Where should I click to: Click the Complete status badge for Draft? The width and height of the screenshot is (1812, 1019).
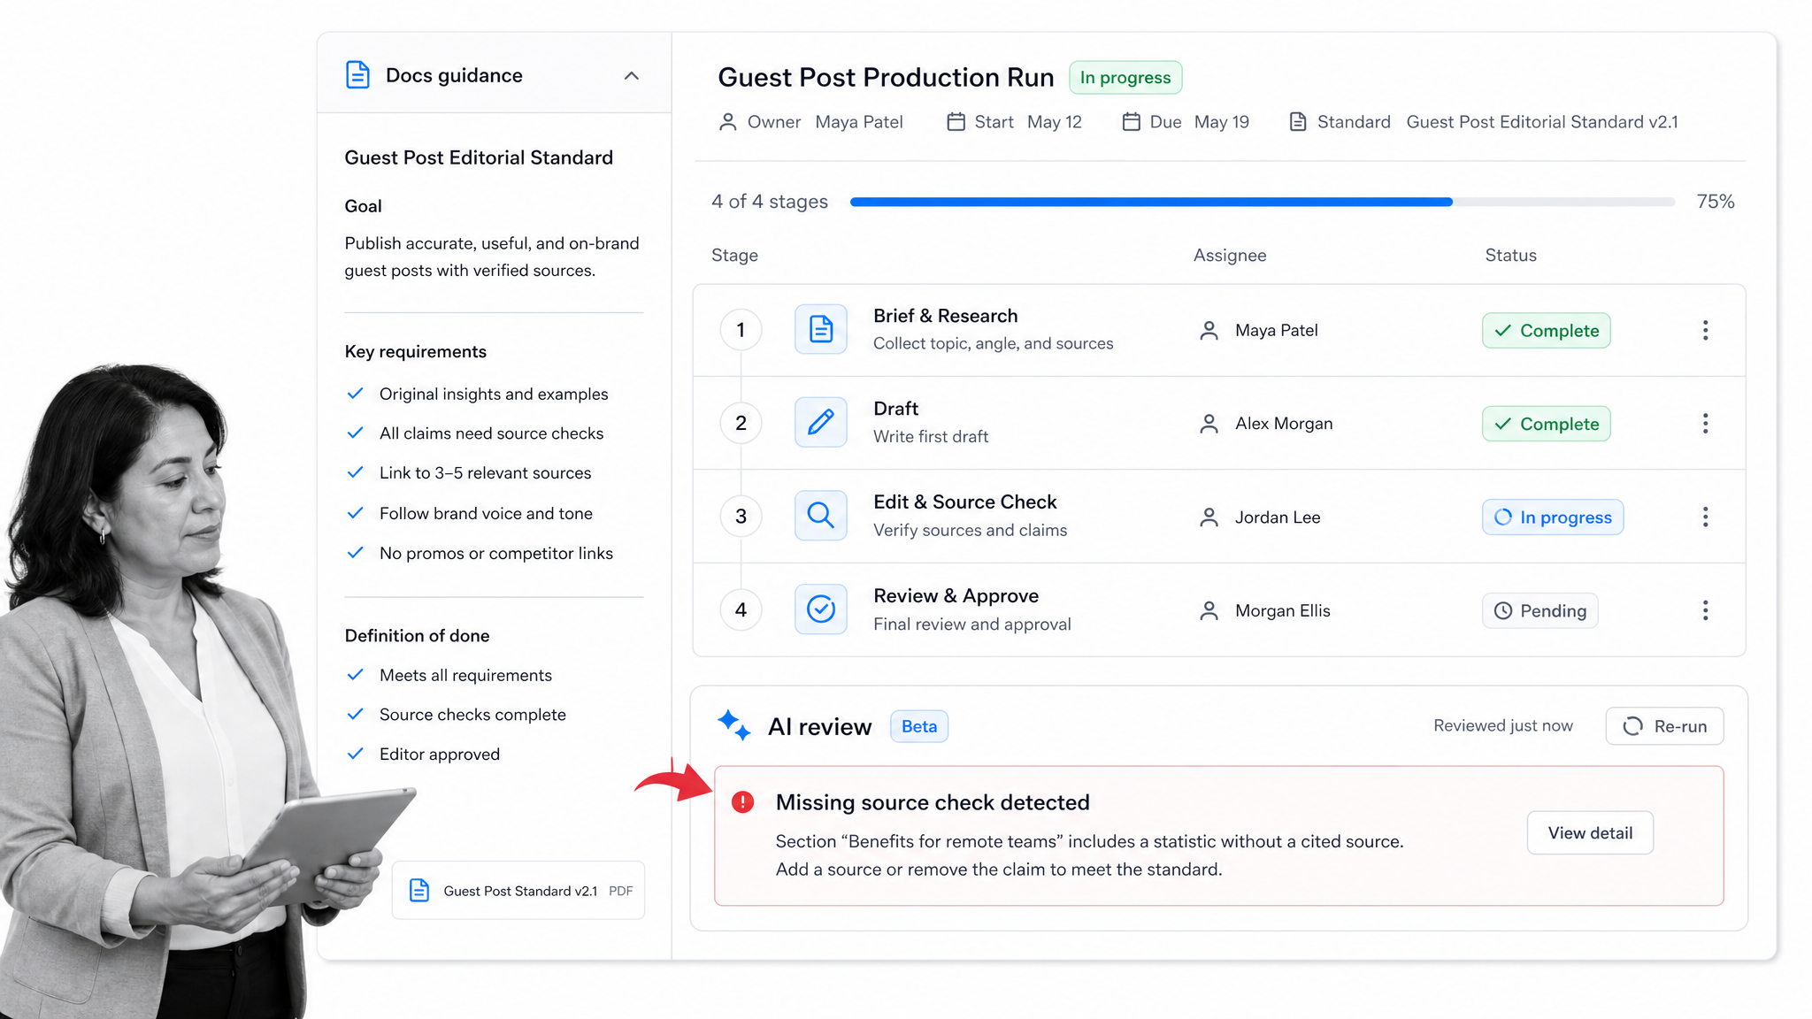coord(1547,424)
